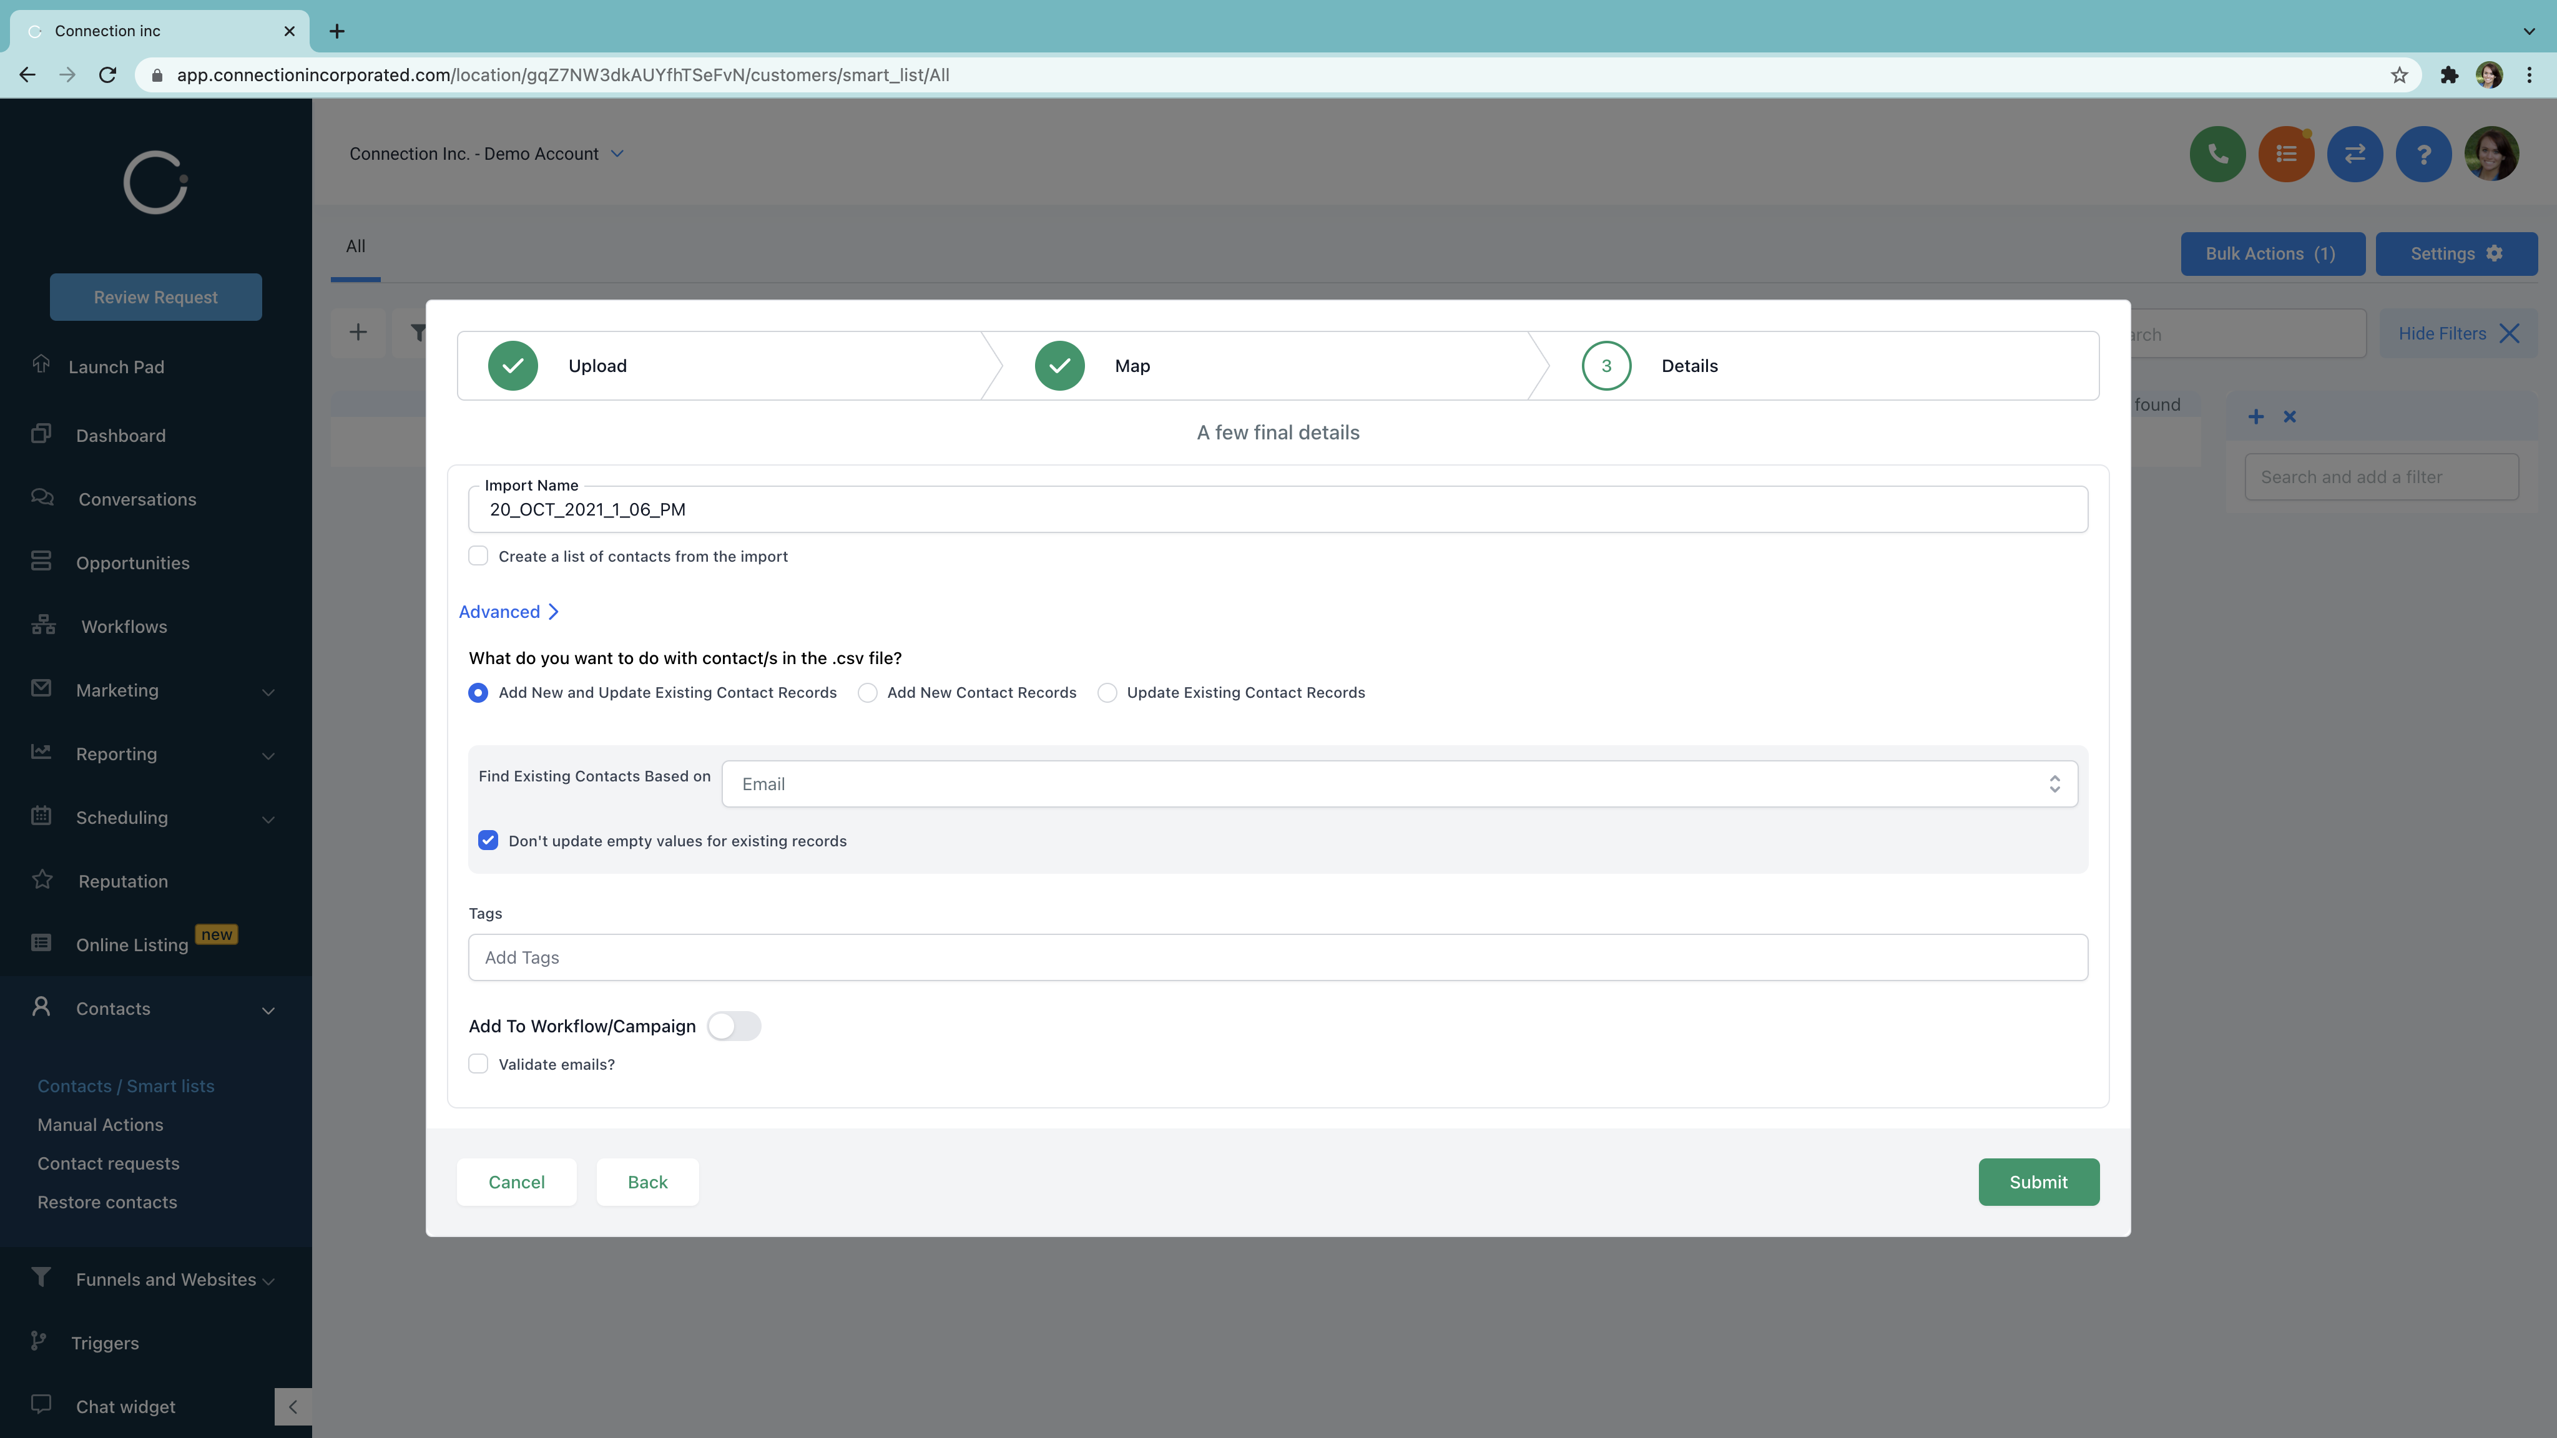Open the browser extensions puzzle icon
The height and width of the screenshot is (1438, 2557).
pyautogui.click(x=2449, y=76)
